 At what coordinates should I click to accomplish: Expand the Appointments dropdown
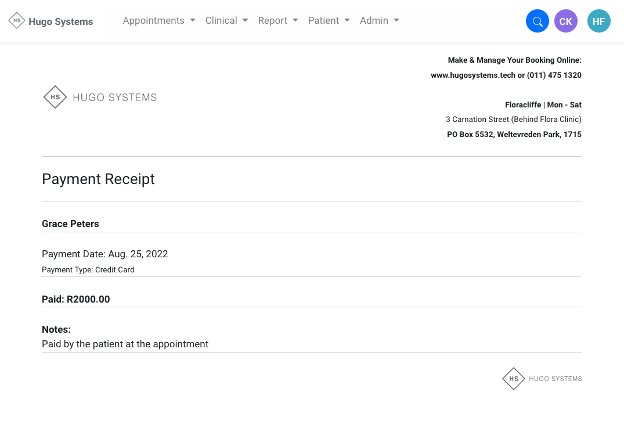pos(158,21)
